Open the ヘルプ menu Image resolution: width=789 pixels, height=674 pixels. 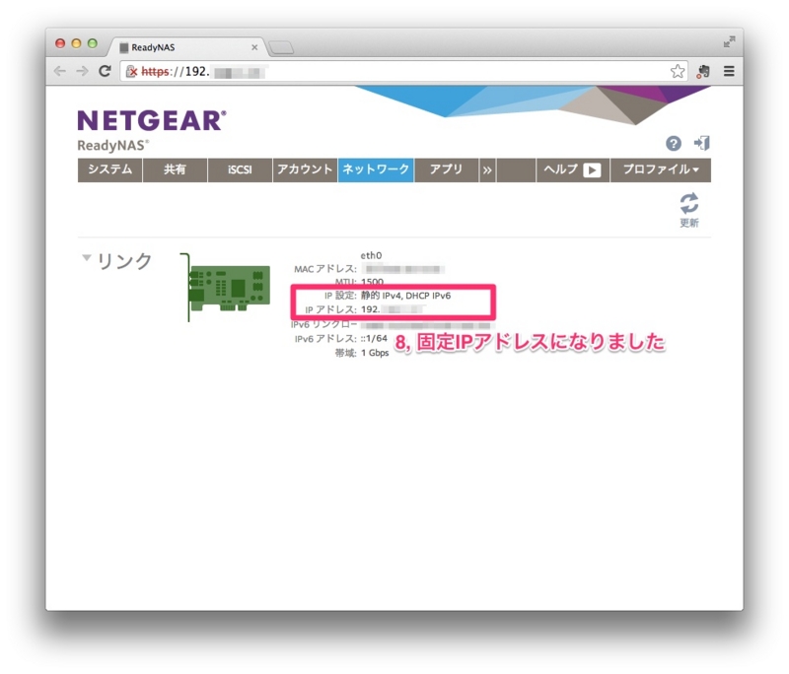click(573, 169)
